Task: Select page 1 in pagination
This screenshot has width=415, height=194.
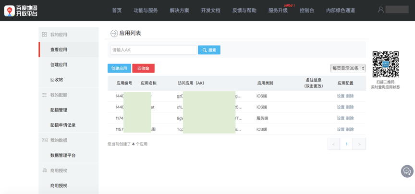Action: coord(346,144)
